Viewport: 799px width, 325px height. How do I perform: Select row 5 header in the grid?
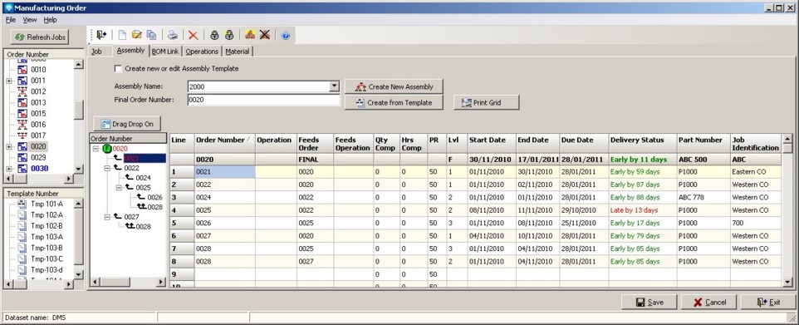click(182, 223)
